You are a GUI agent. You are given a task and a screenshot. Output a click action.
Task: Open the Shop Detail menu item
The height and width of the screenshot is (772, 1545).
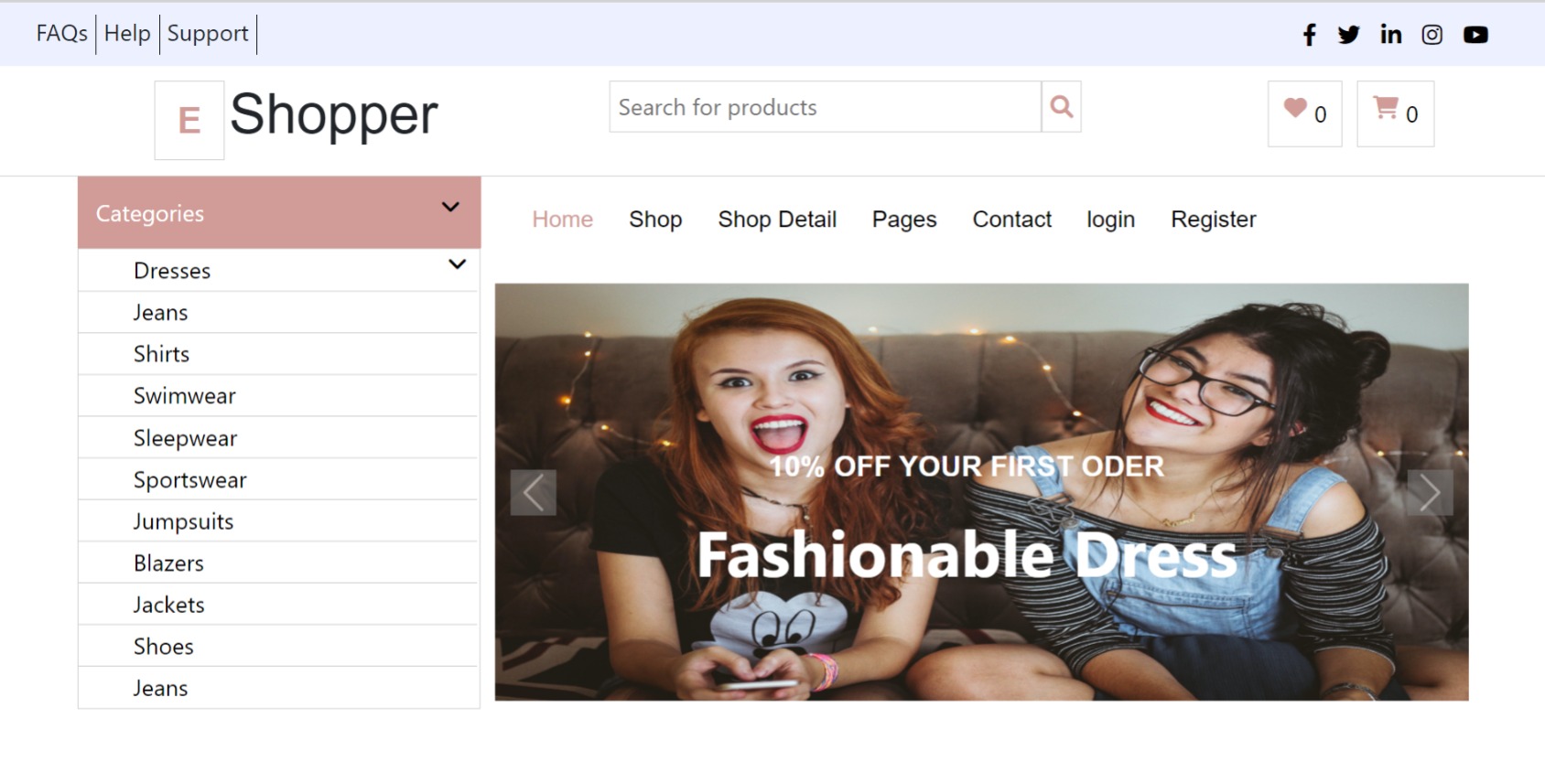click(777, 220)
